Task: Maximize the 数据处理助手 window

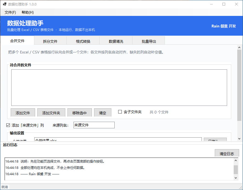Action: pos(224,4)
